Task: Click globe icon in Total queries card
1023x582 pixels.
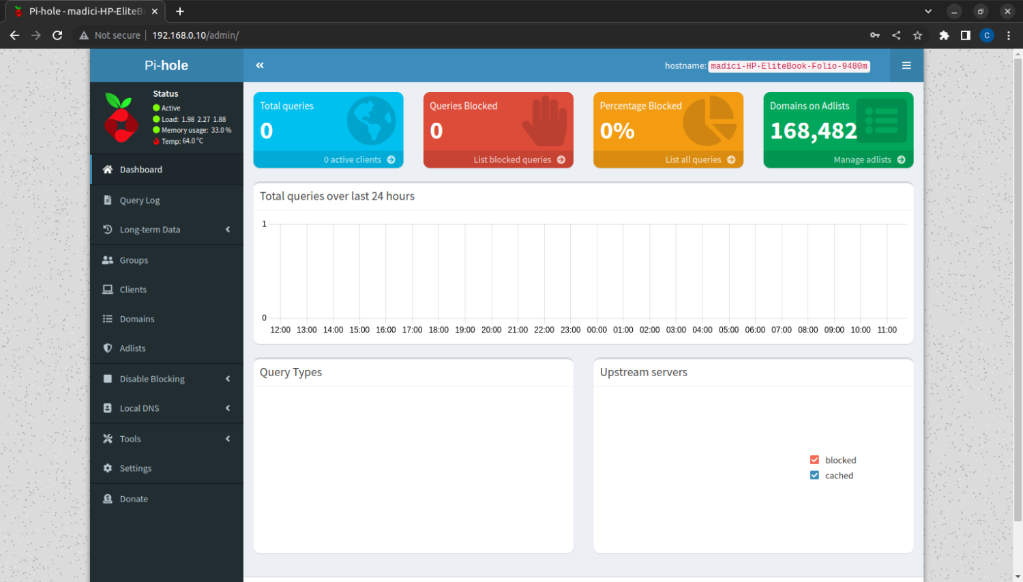Action: tap(372, 121)
